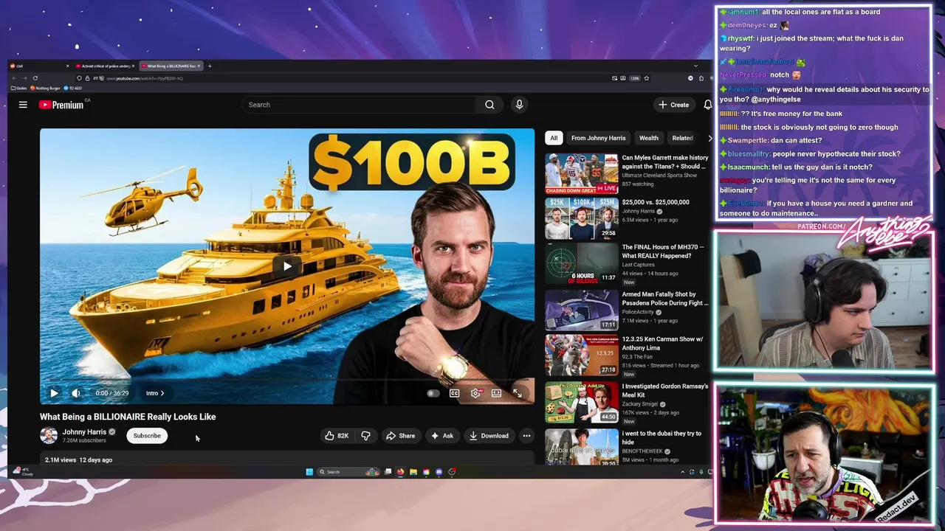Open TO ADD bookmark

coord(73,88)
